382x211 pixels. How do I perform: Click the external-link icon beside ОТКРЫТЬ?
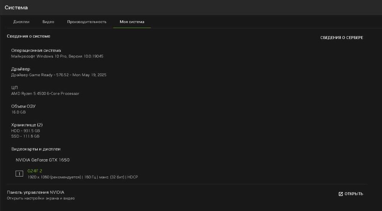pos(341,194)
